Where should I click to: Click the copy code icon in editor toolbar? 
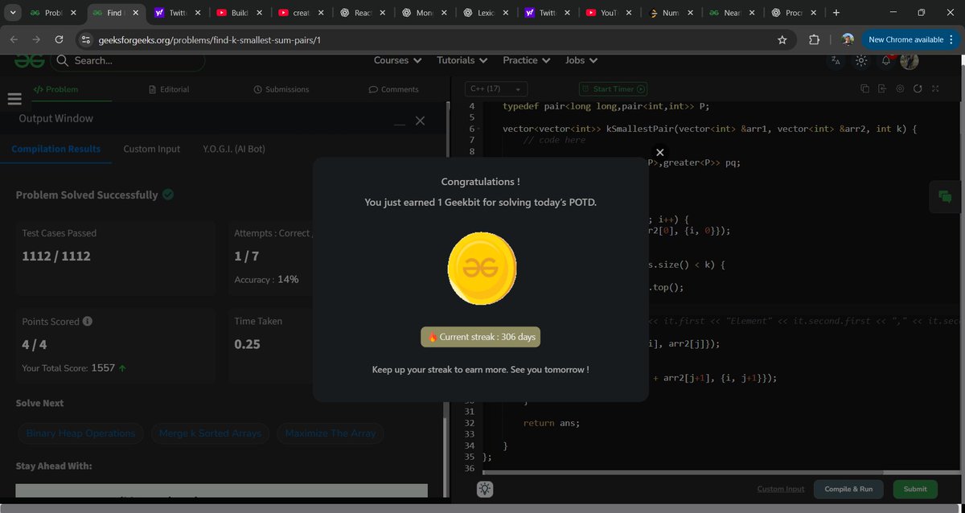tap(864, 88)
